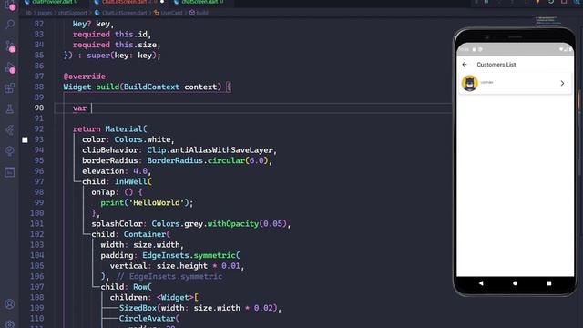583x328 pixels.
Task: Click the Row widget name
Action: point(140,287)
